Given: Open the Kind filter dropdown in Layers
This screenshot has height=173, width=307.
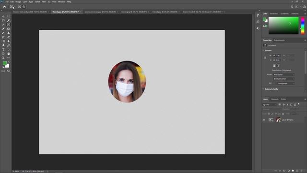Looking at the screenshot, I should coord(270,105).
